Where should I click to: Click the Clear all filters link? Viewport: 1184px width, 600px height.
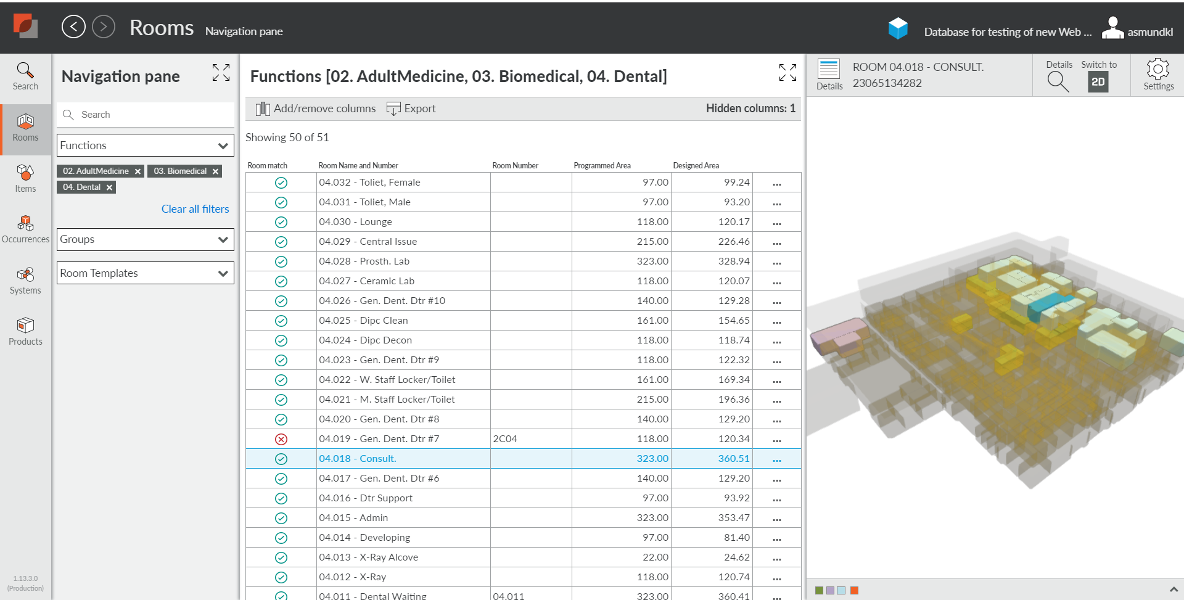(x=195, y=208)
